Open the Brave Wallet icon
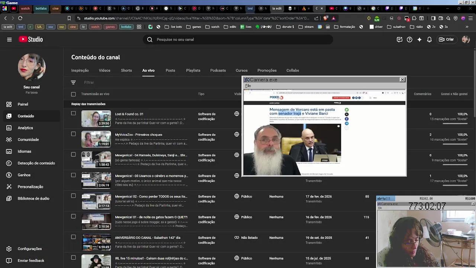Image resolution: width=476 pixels, height=268 pixels. point(441,18)
